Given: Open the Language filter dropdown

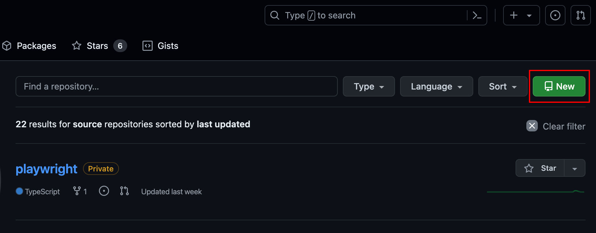Looking at the screenshot, I should (x=436, y=86).
